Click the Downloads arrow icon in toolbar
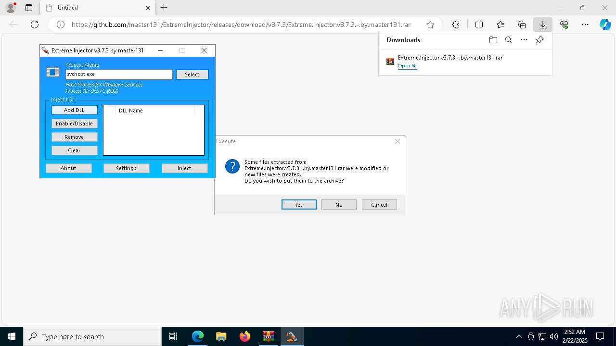 [x=543, y=25]
